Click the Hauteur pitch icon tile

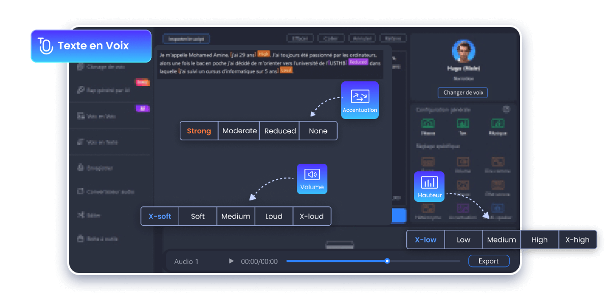(429, 186)
